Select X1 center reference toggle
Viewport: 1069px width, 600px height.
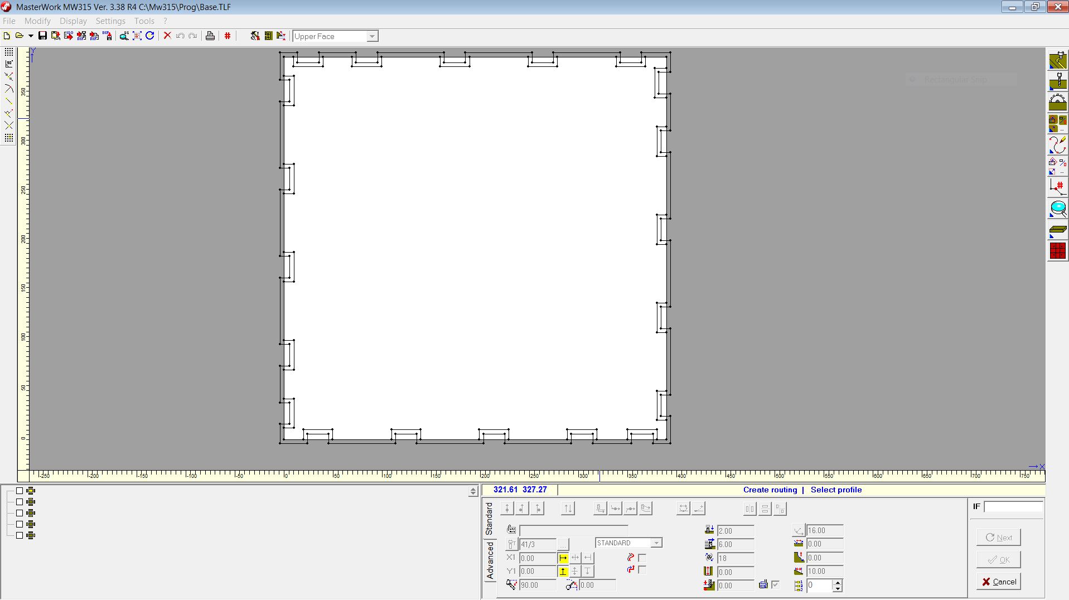575,558
